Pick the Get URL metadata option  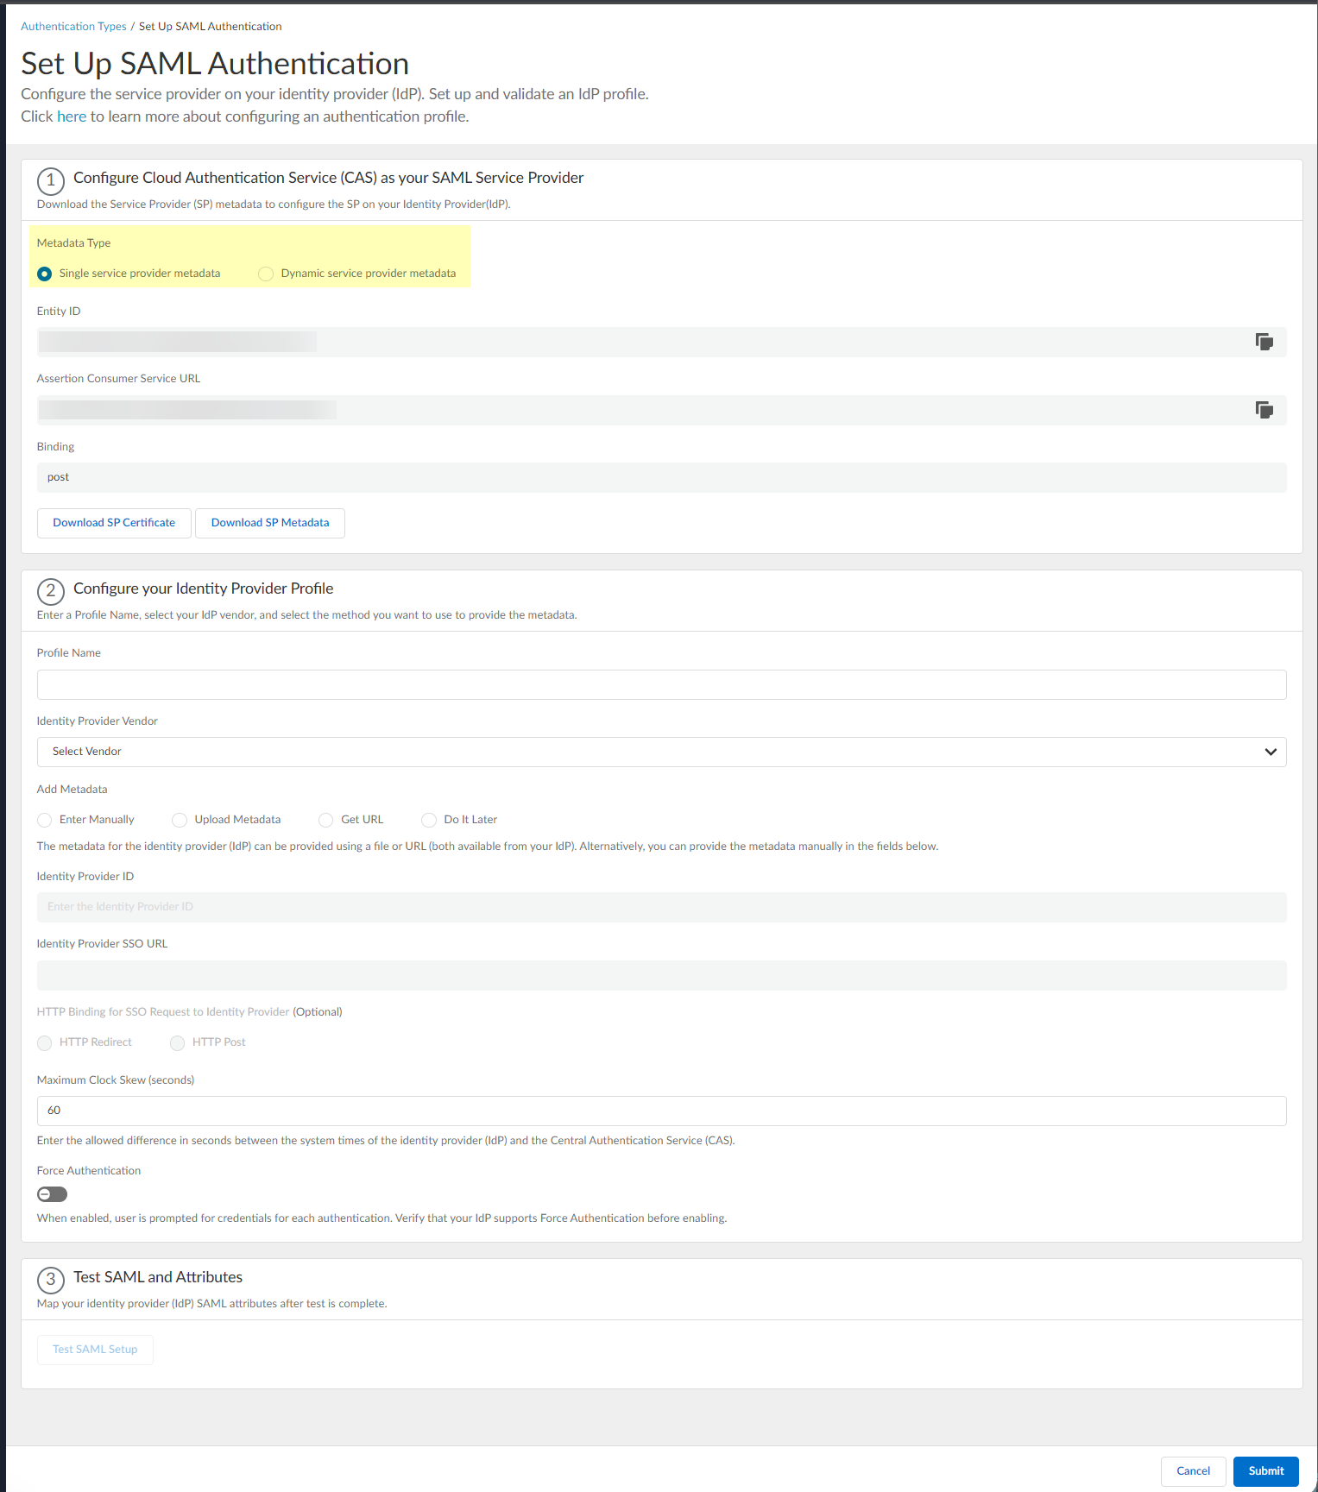coord(326,820)
